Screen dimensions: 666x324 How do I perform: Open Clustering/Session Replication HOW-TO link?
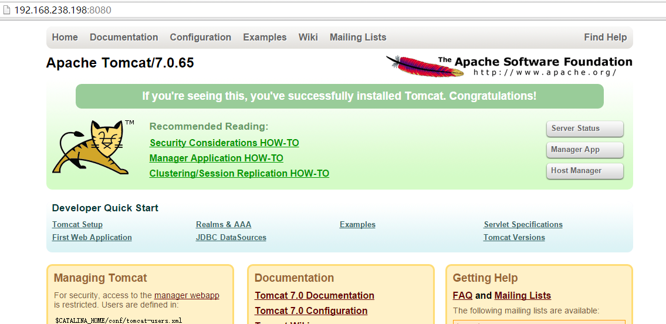[x=239, y=173]
